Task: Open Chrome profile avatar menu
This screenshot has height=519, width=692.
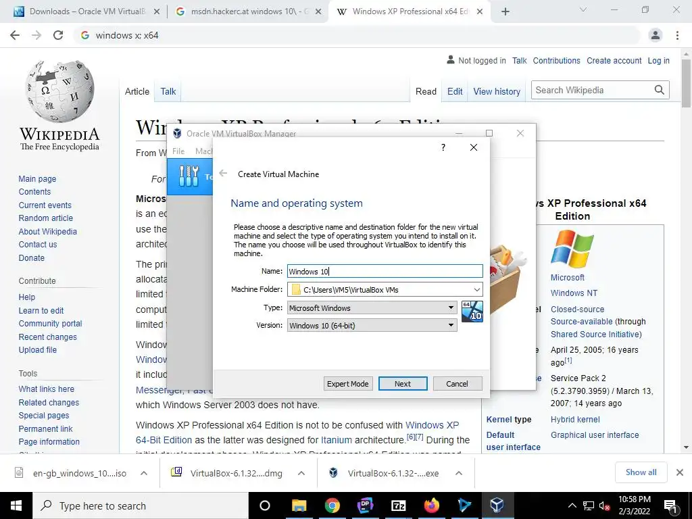Action: [656, 35]
